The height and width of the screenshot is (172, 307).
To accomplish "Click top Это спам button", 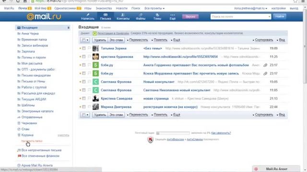I will coord(116,40).
